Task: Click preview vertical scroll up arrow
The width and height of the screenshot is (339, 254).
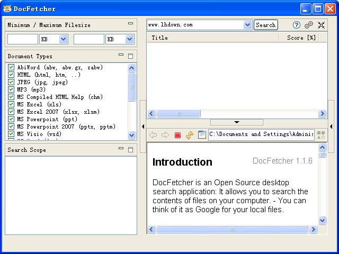Action: pos(322,147)
